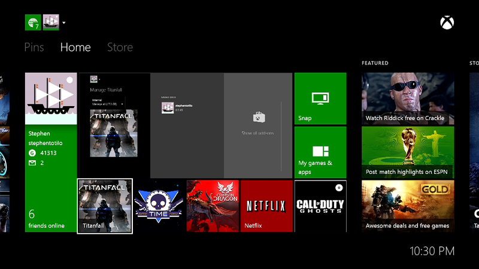Launch the Netflix app tile
The image size is (479, 269).
266,206
